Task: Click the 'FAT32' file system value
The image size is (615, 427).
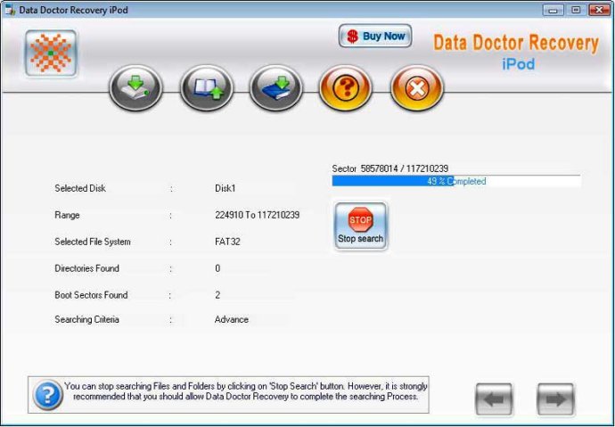Action: click(227, 242)
